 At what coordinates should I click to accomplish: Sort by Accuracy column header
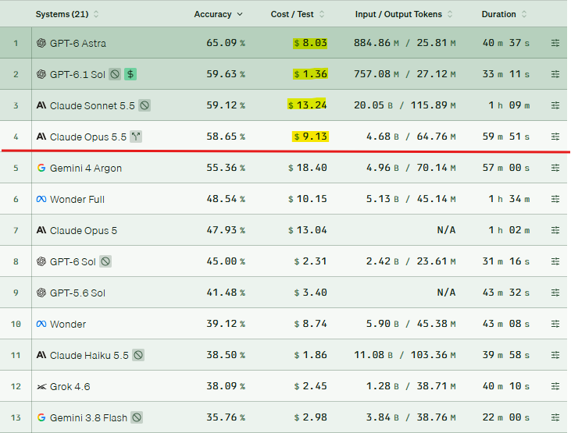point(218,14)
